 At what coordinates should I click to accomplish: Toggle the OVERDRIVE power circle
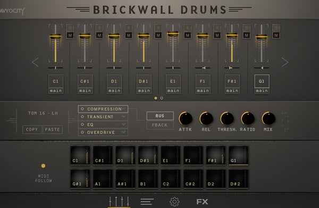[x=82, y=132]
